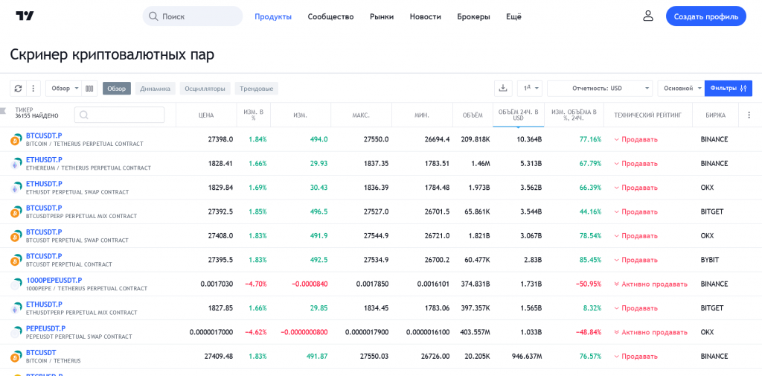762x376 pixels.
Task: Sort by the ЦЕНА column header
Action: (206, 115)
